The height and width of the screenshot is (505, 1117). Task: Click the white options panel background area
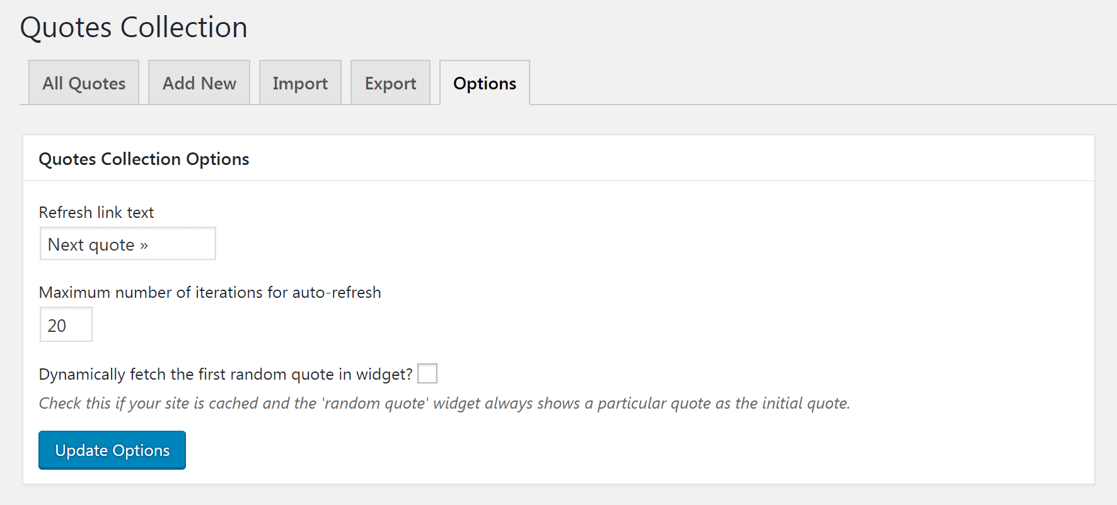(x=756, y=283)
